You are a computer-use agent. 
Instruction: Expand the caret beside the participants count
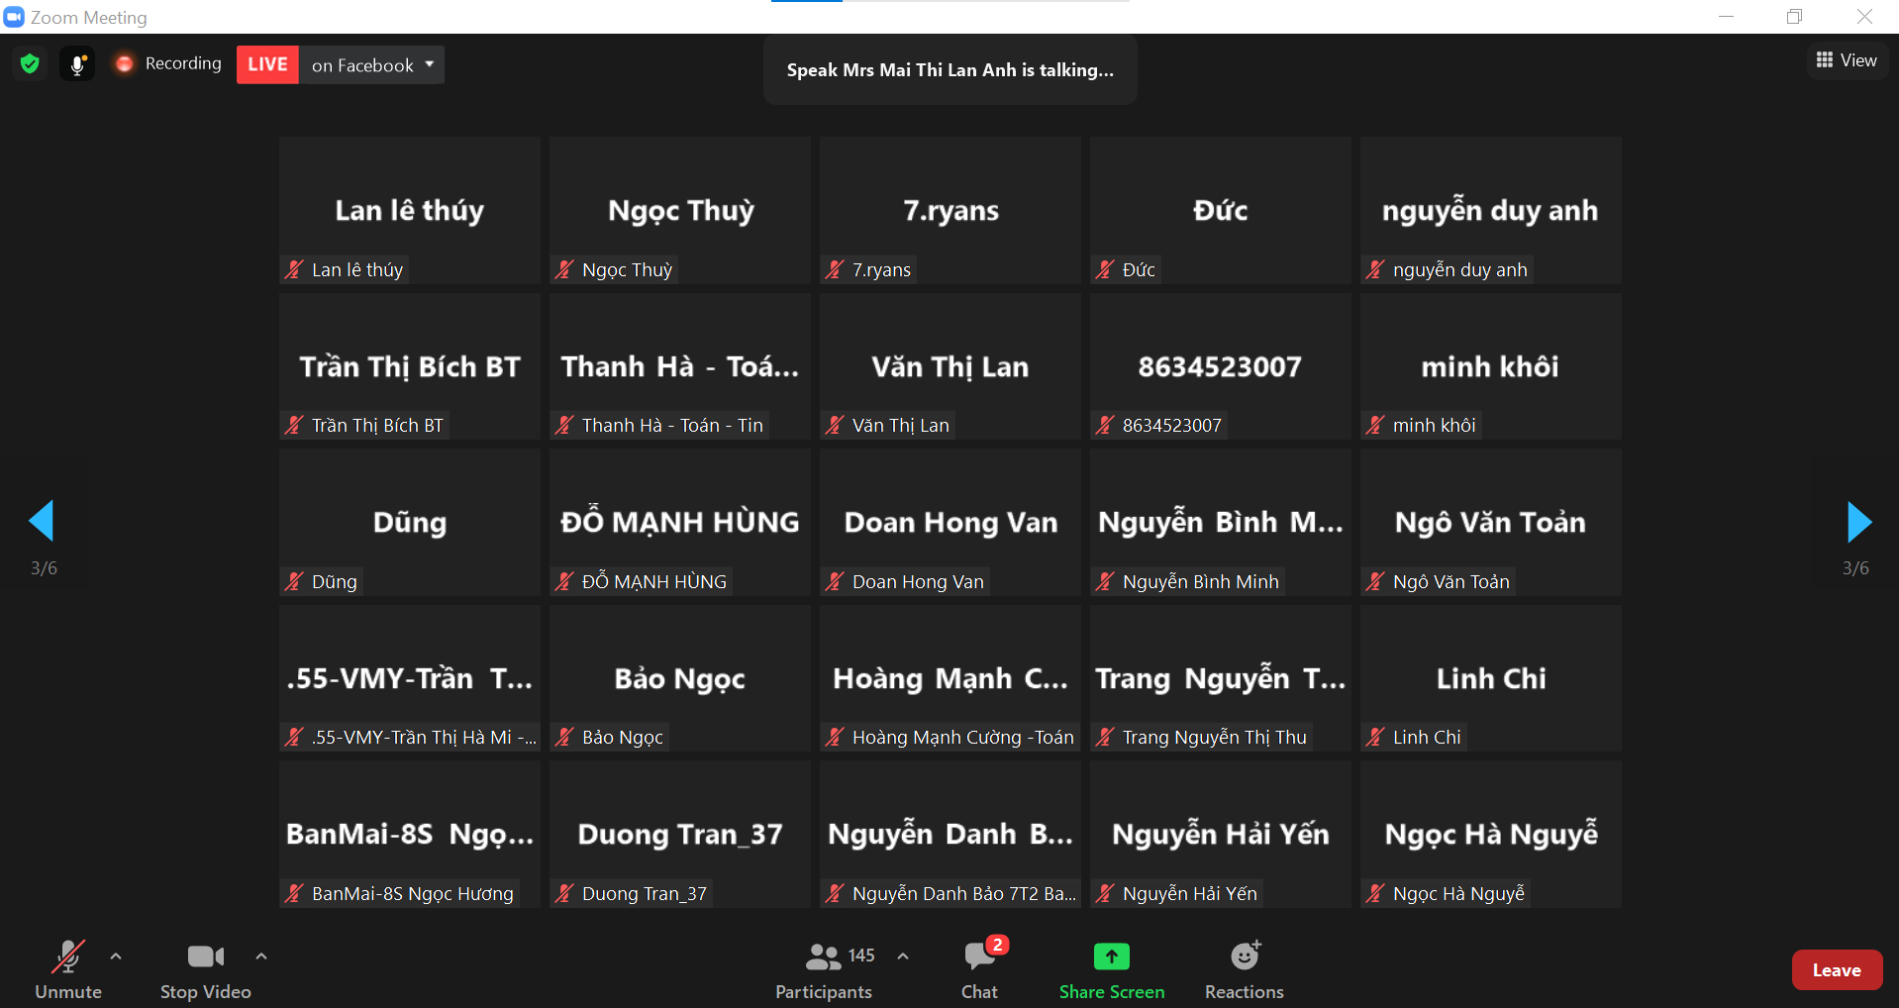coord(903,957)
